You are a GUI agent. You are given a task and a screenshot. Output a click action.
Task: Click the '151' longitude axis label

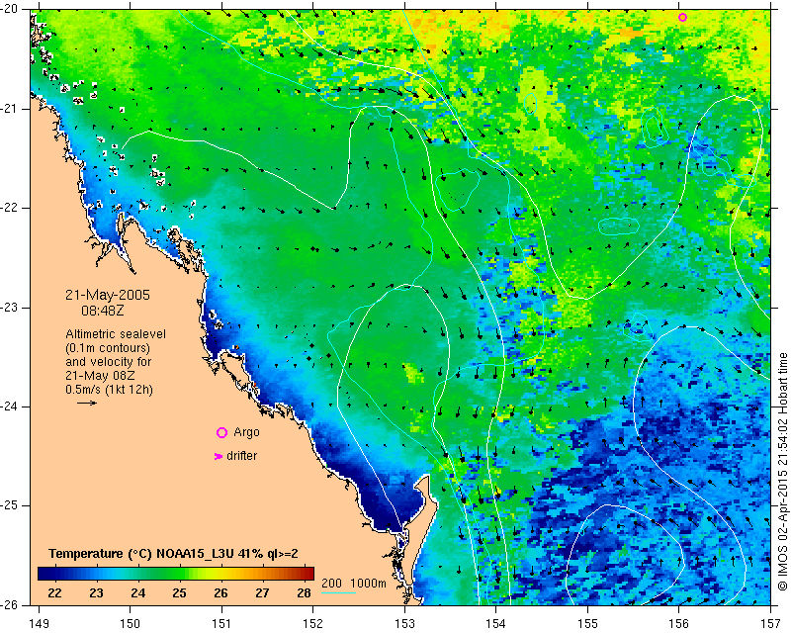click(x=221, y=624)
